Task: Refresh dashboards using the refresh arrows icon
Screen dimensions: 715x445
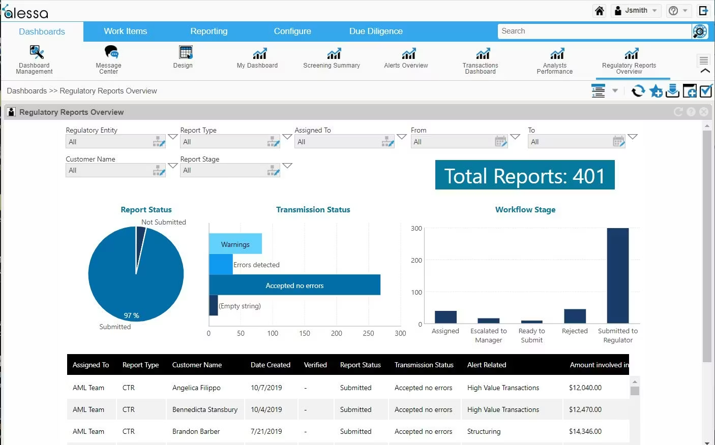Action: 638,91
